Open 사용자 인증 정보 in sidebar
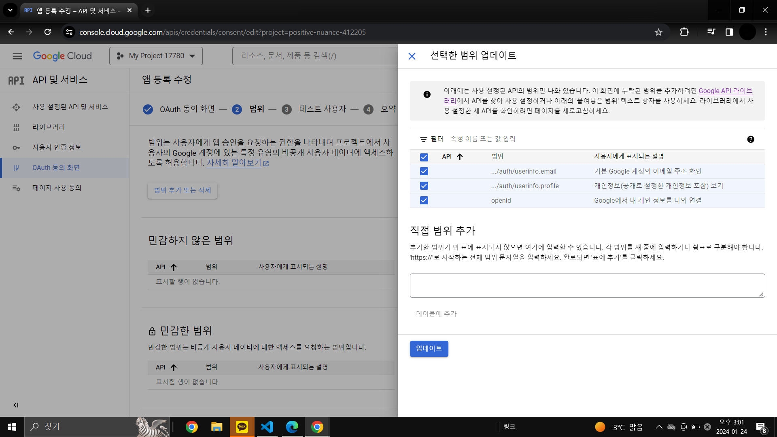777x437 pixels. [x=57, y=147]
